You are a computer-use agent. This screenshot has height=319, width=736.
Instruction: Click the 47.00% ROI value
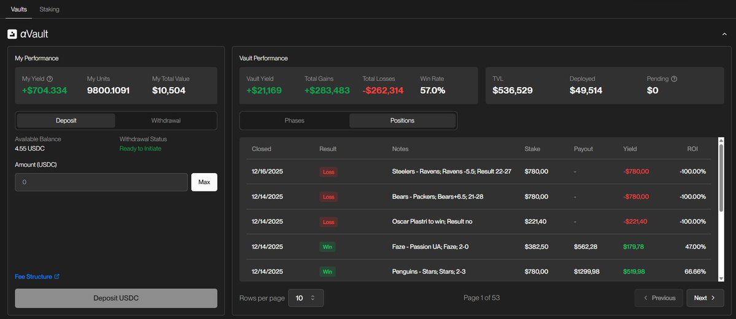tap(695, 247)
